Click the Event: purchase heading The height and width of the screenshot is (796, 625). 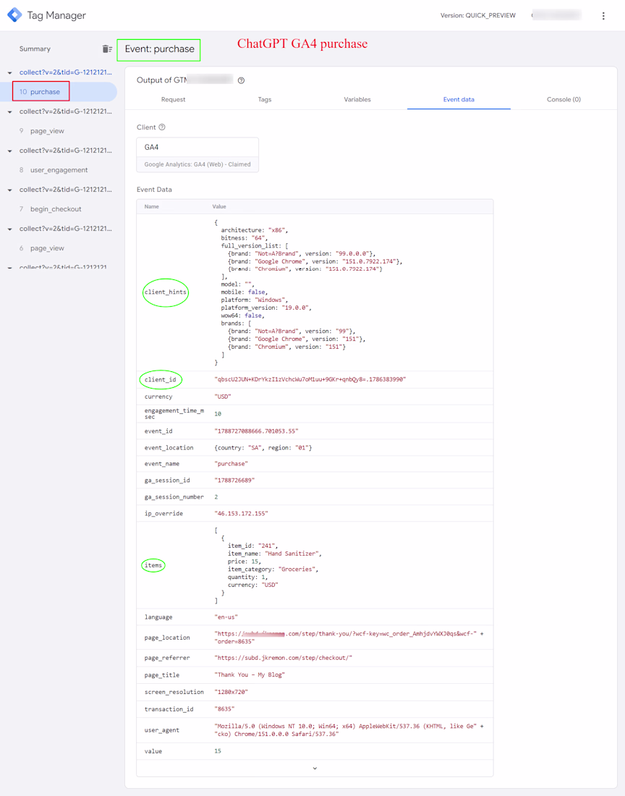159,49
